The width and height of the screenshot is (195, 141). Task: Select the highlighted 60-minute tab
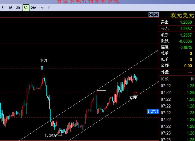pos(26,8)
